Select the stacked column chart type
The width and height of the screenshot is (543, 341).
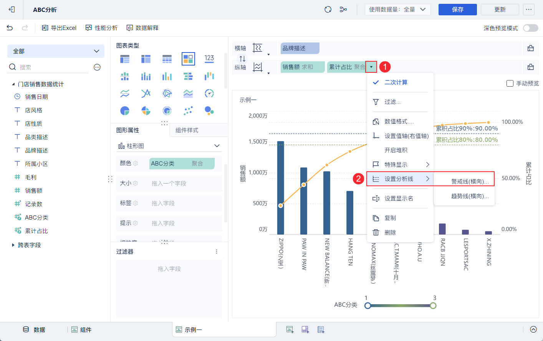[146, 76]
